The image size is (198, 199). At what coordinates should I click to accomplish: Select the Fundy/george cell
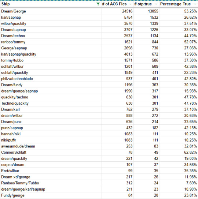51,195
